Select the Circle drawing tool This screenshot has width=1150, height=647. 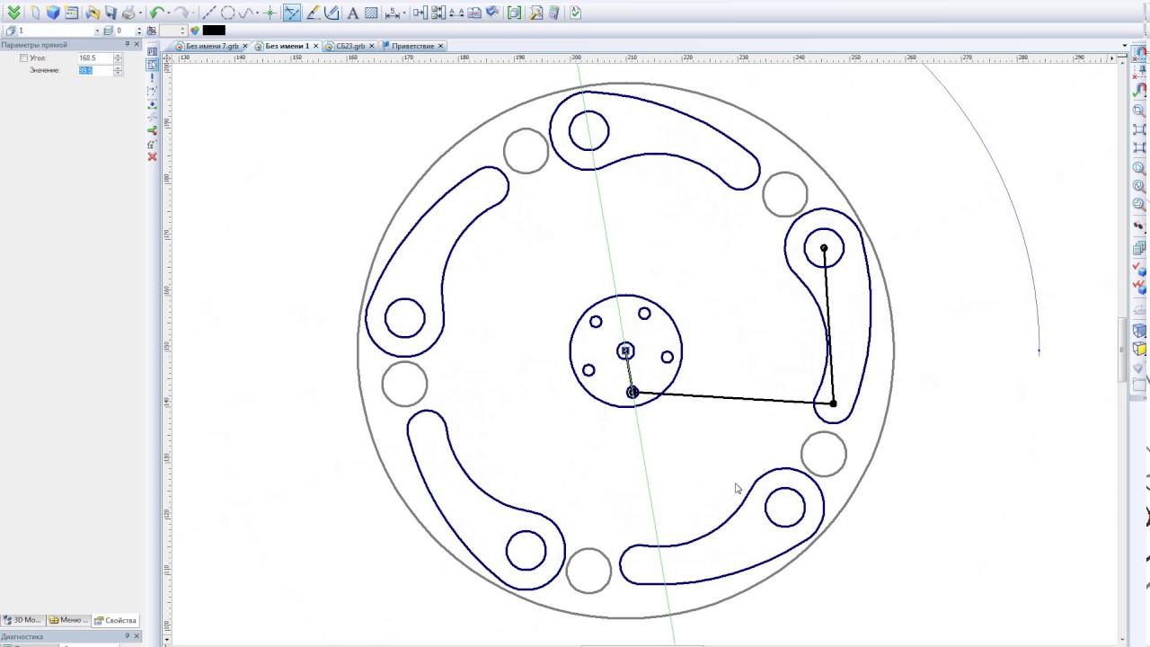pyautogui.click(x=227, y=13)
